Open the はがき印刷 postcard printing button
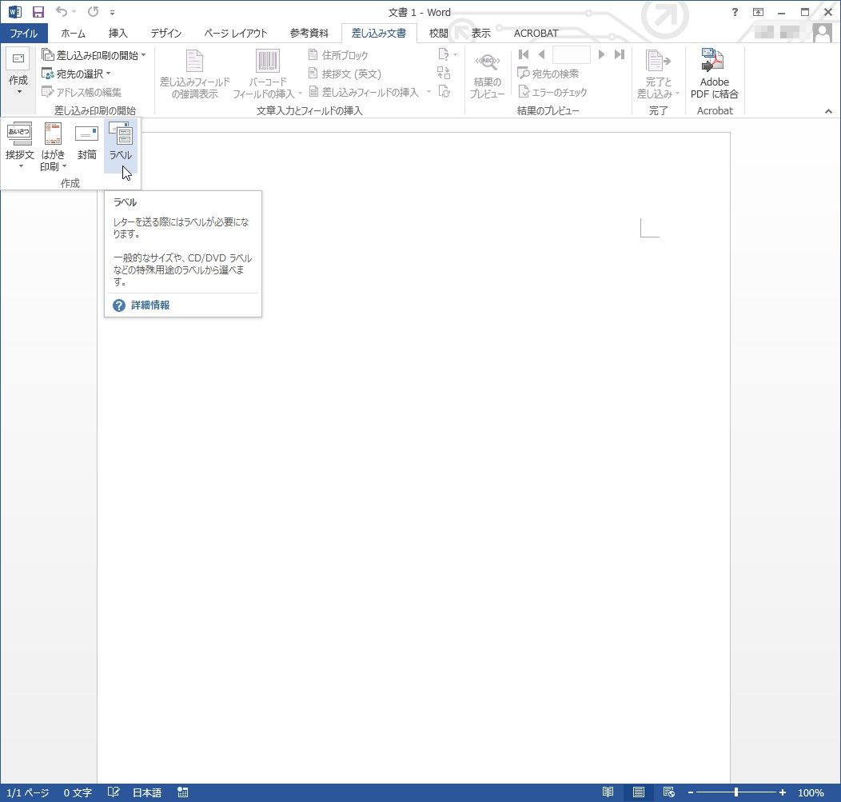 tap(53, 145)
